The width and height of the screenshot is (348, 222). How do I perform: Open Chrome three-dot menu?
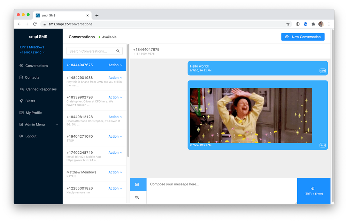point(329,24)
